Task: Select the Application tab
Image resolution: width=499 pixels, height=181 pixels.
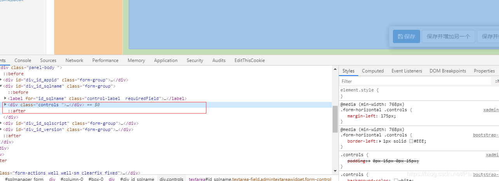Action: (166, 60)
